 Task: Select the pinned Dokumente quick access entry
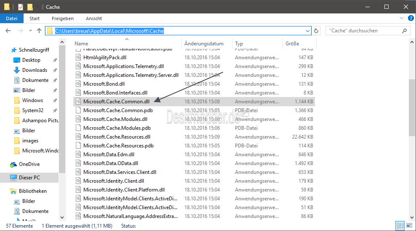click(35, 80)
